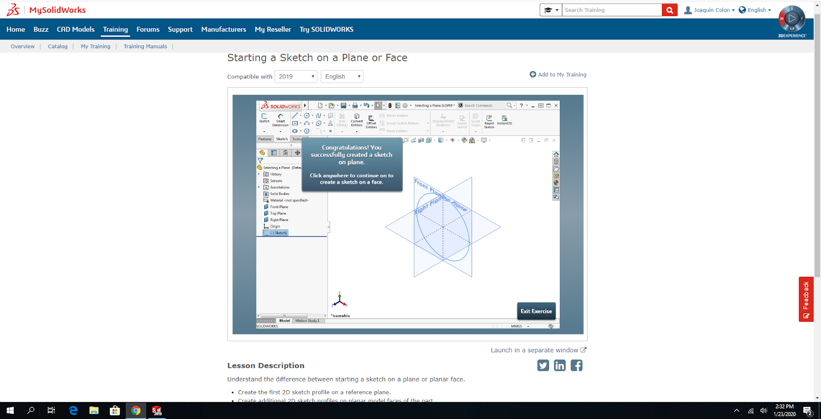This screenshot has height=419, width=821.
Task: Switch to the Motion Study 1 tab
Action: click(307, 321)
